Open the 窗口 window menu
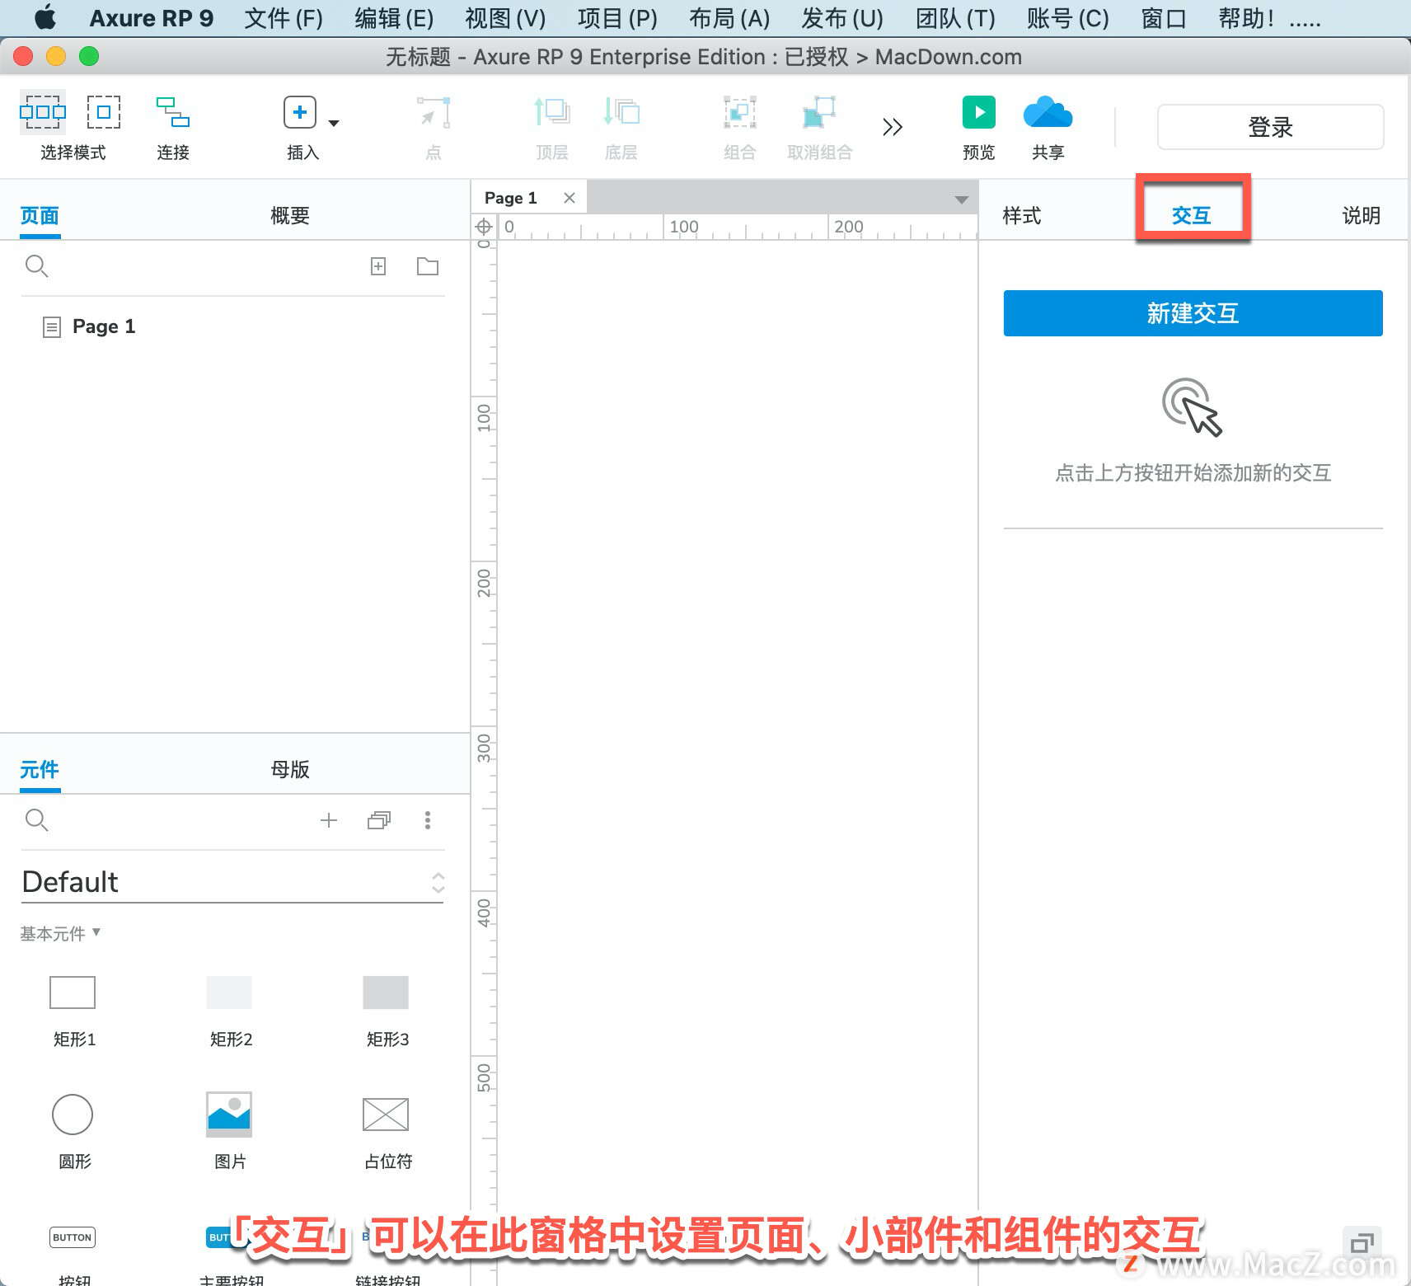This screenshot has height=1286, width=1411. click(1163, 18)
